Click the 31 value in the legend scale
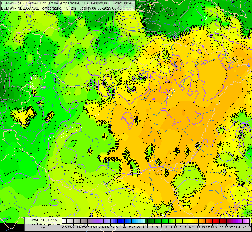Image resolution: width=252 pixels, height=232 pixels. [217, 227]
